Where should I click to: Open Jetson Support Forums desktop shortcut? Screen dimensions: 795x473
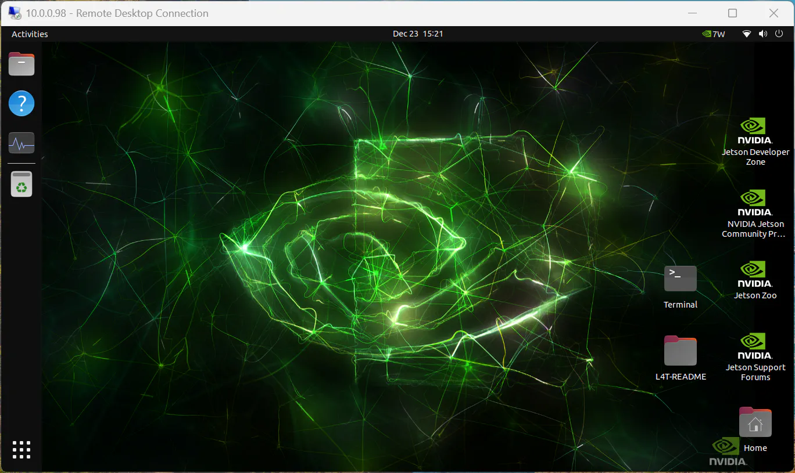755,357
